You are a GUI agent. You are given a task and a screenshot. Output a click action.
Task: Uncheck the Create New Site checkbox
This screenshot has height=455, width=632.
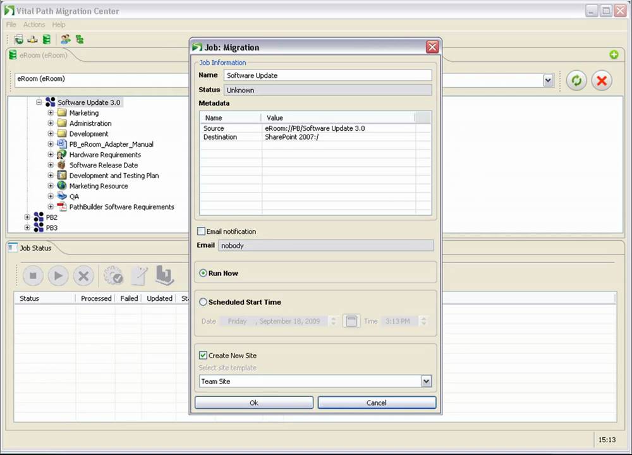[203, 355]
